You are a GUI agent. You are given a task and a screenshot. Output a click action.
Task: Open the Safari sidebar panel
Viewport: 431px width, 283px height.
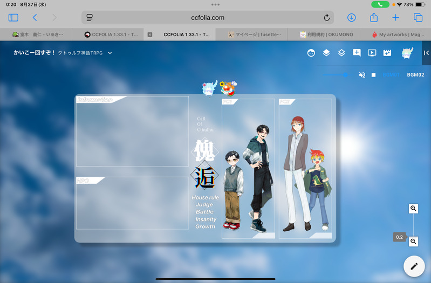[x=13, y=18]
